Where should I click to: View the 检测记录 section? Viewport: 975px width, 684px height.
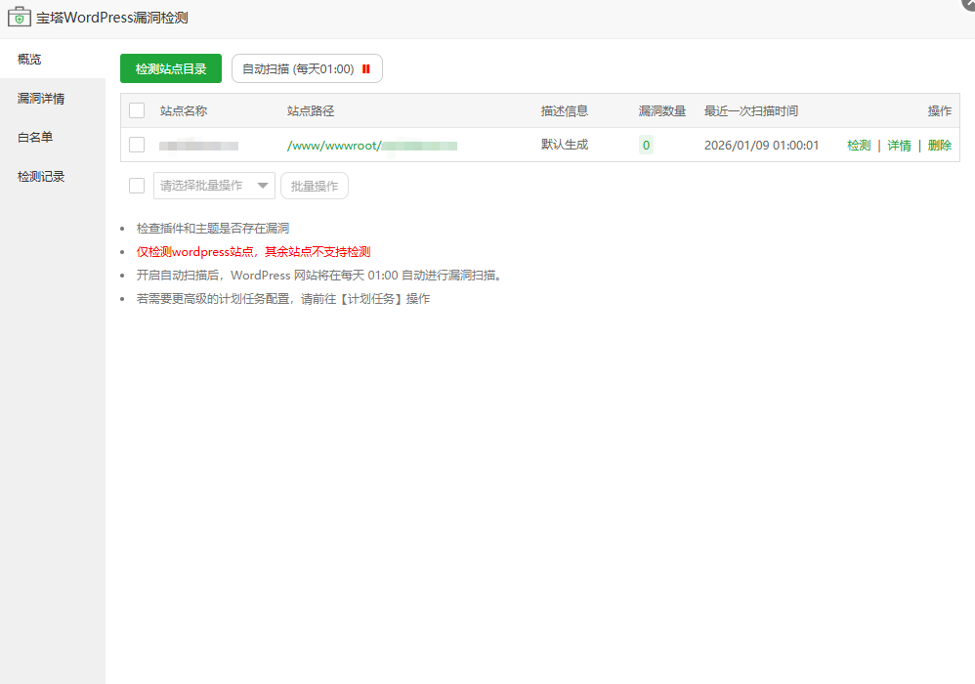pos(39,176)
